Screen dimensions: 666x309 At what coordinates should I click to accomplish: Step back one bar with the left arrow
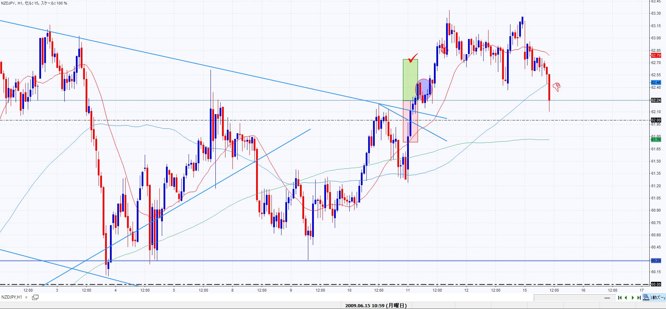(626, 298)
